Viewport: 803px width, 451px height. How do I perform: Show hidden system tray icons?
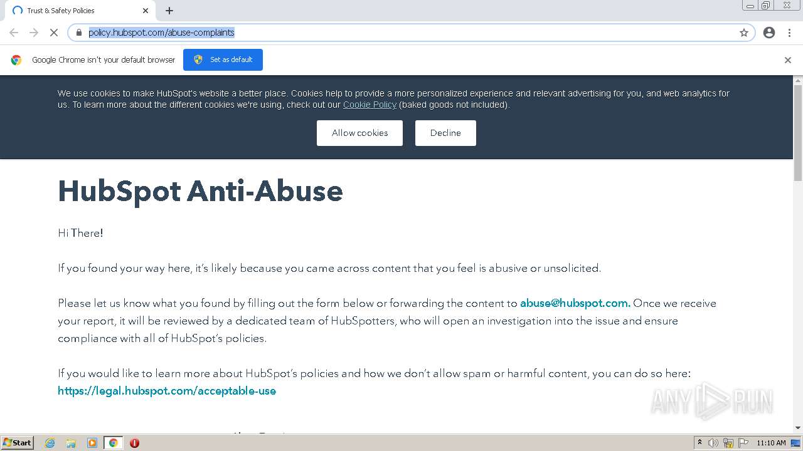tap(699, 443)
